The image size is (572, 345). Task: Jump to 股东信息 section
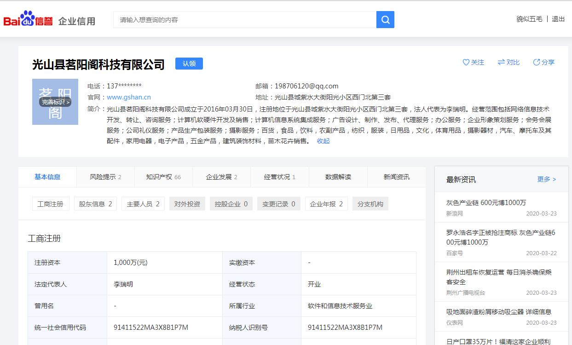(x=95, y=204)
